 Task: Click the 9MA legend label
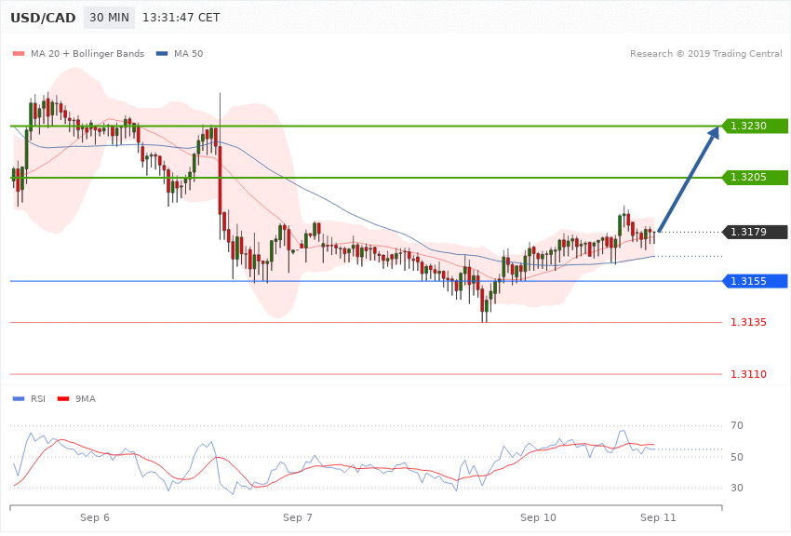(x=86, y=399)
